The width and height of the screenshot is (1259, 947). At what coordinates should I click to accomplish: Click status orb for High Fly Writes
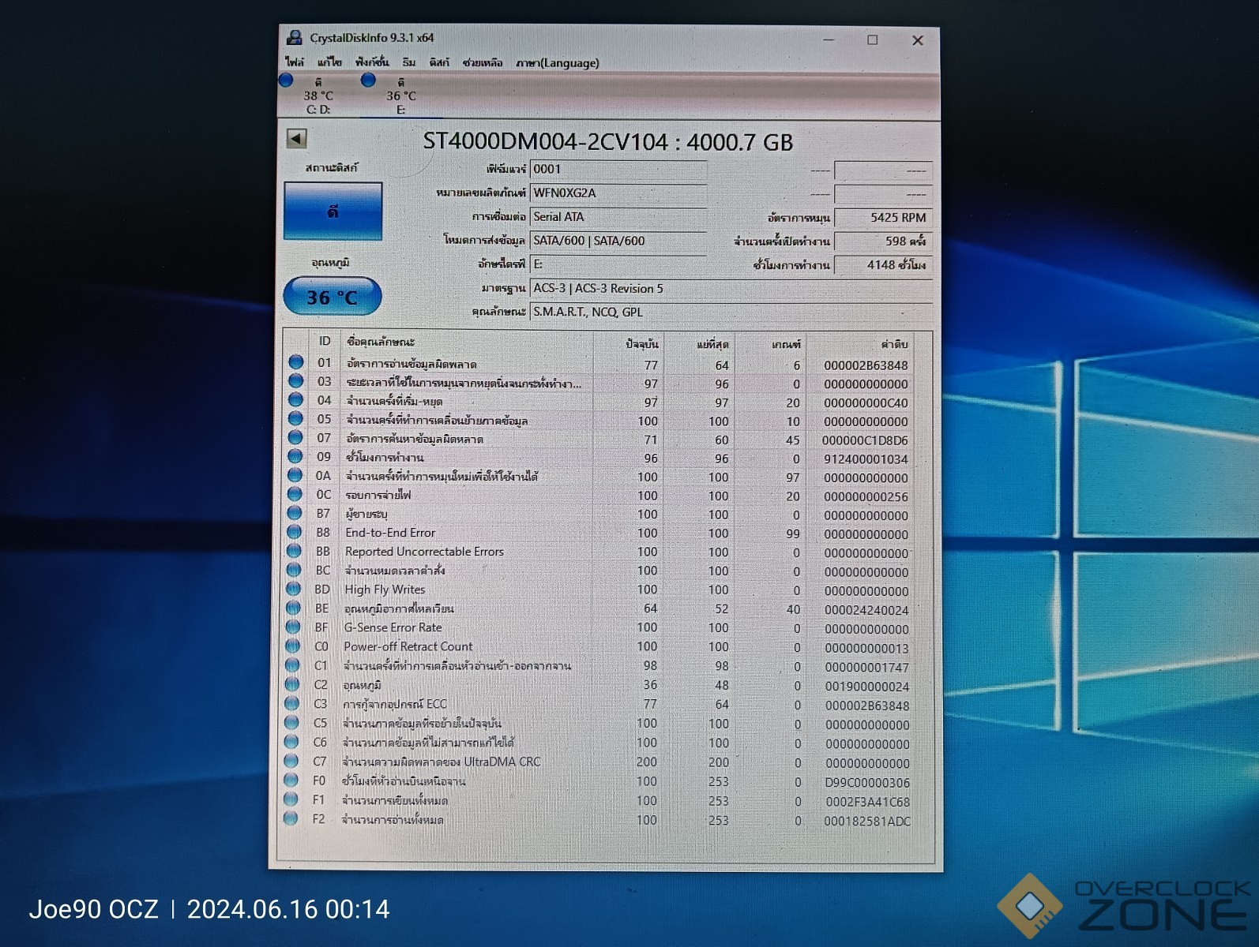pos(294,589)
